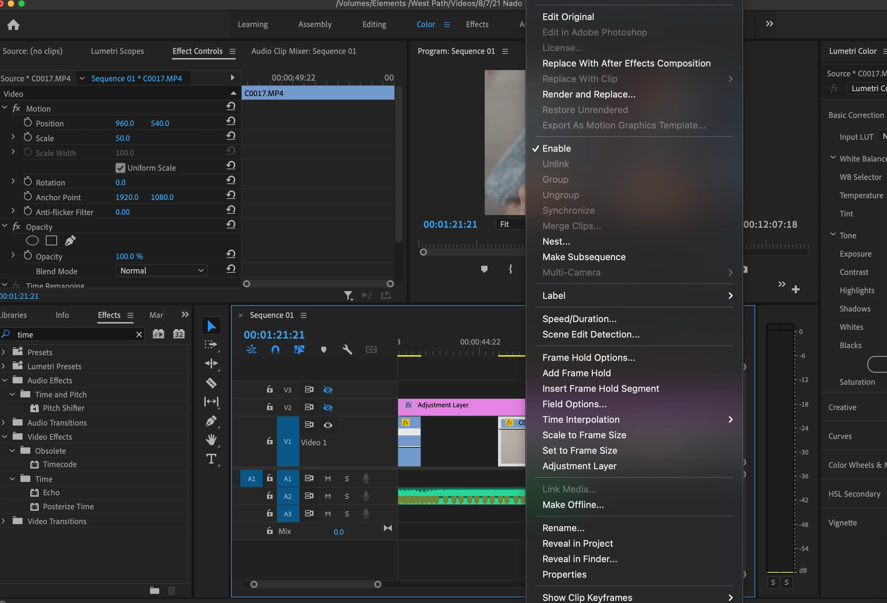
Task: Collapse the Video Effects folder
Action: pyautogui.click(x=5, y=437)
